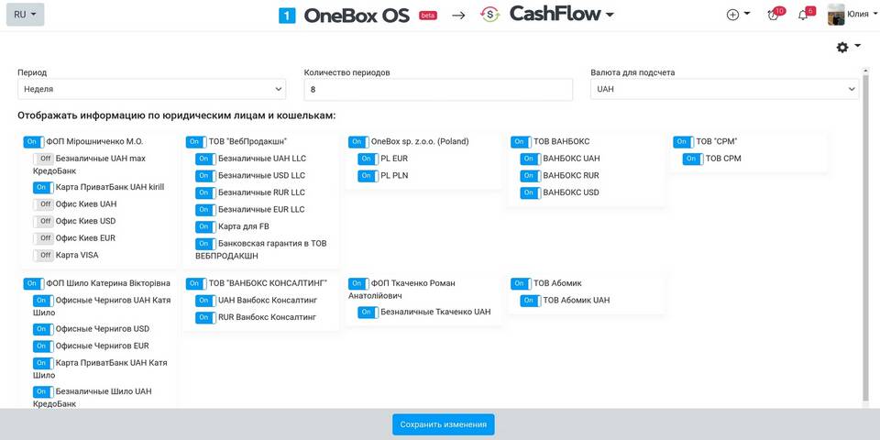Click the heading about юридическим лицам и кошелькам
880x440 pixels.
coord(176,116)
